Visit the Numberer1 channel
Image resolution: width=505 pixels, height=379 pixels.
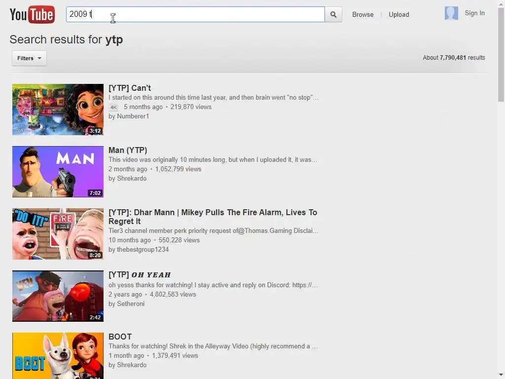click(133, 116)
